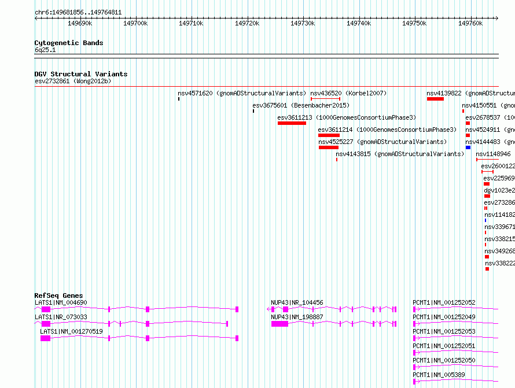Click the 149730k ruler tick label
The image size is (515, 388).
pyautogui.click(x=303, y=23)
